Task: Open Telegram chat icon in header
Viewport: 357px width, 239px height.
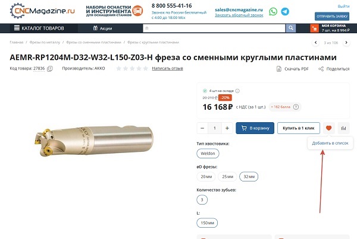Action: point(285,11)
